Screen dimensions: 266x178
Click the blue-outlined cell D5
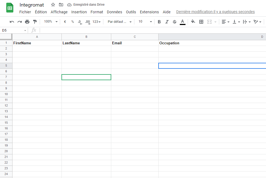coord(212,66)
